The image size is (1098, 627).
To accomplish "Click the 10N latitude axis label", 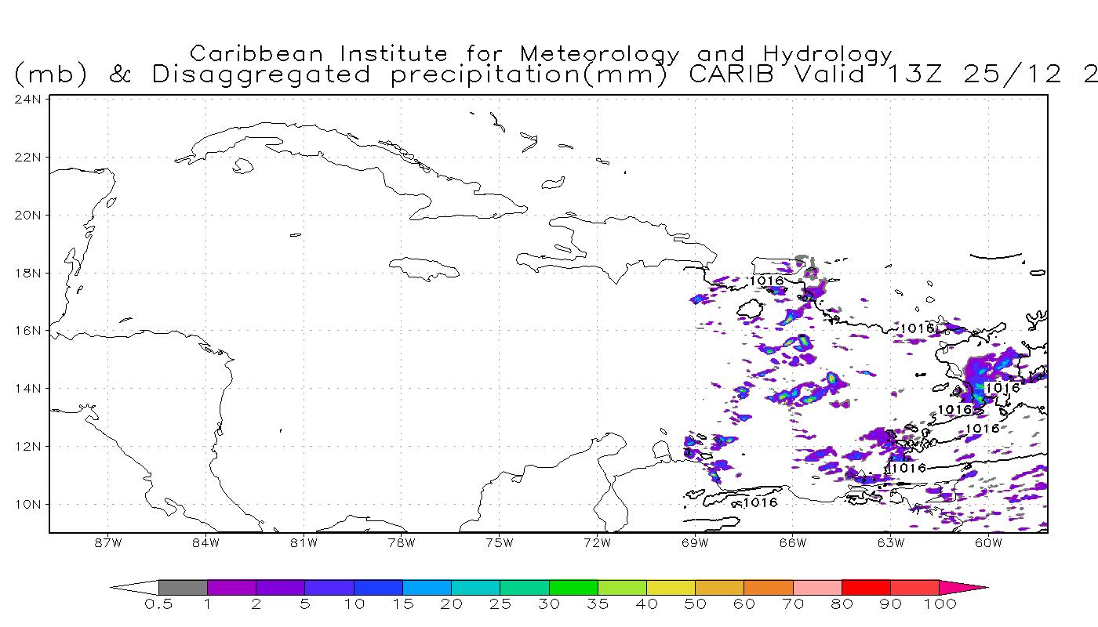I will [x=28, y=504].
